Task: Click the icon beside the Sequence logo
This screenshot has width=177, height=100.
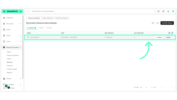Action: click(21, 11)
